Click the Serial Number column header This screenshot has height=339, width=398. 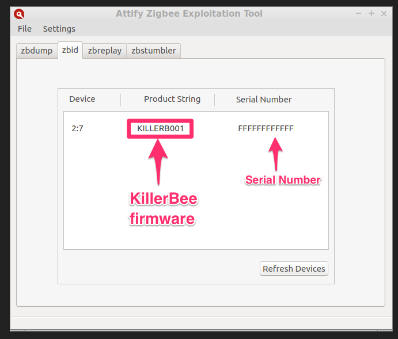pos(264,100)
